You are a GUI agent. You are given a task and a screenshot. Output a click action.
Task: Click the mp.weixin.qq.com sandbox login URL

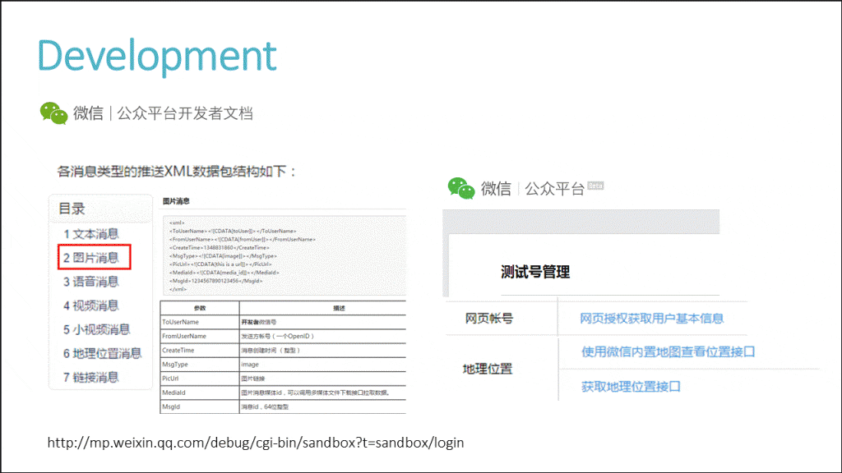coord(256,443)
